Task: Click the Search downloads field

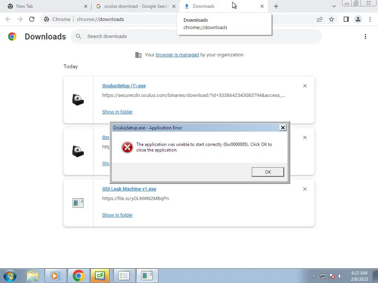Action: pos(196,36)
